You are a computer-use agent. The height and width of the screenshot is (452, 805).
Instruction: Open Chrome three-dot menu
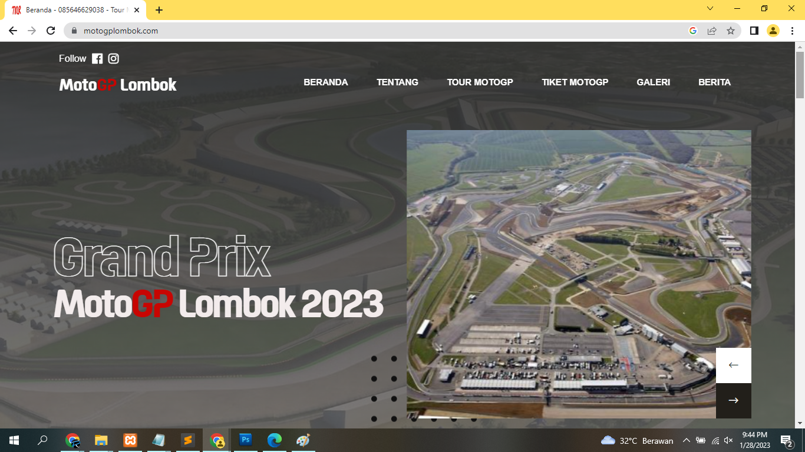coord(791,31)
